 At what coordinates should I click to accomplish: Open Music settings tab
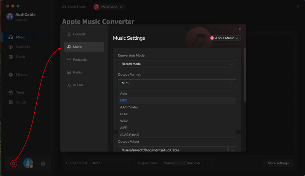point(84,47)
